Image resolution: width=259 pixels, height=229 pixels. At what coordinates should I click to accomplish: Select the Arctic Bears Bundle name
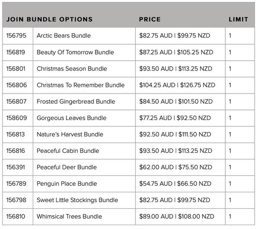click(63, 36)
